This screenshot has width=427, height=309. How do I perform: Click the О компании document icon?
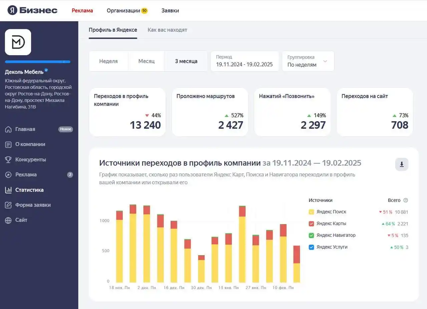pyautogui.click(x=8, y=145)
